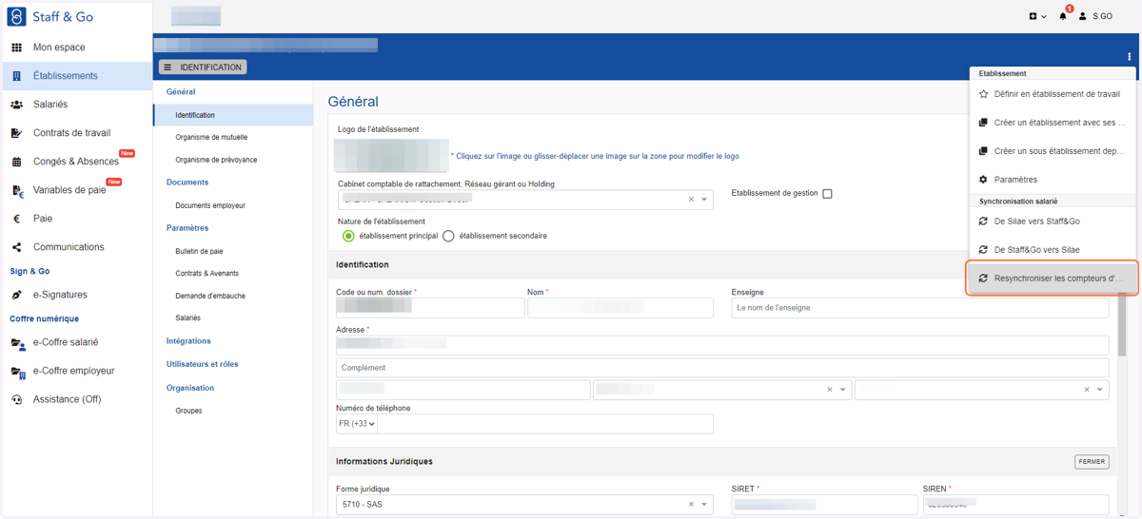
Task: Click star icon for Définir en établissement de travail
Action: click(983, 94)
